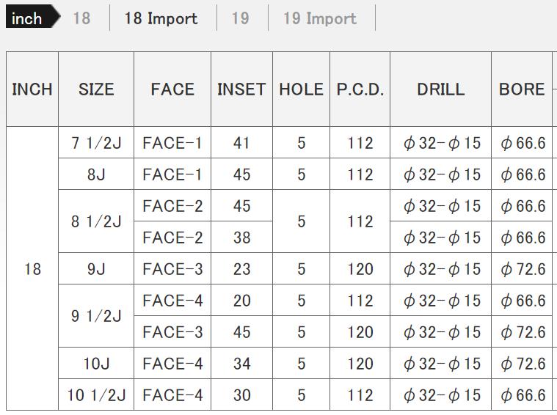Screen dimensions: 557x415
Task: Click the 10J size cell
Action: click(96, 364)
